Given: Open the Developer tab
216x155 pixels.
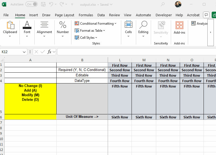Looking at the screenshot, I should click(164, 15).
